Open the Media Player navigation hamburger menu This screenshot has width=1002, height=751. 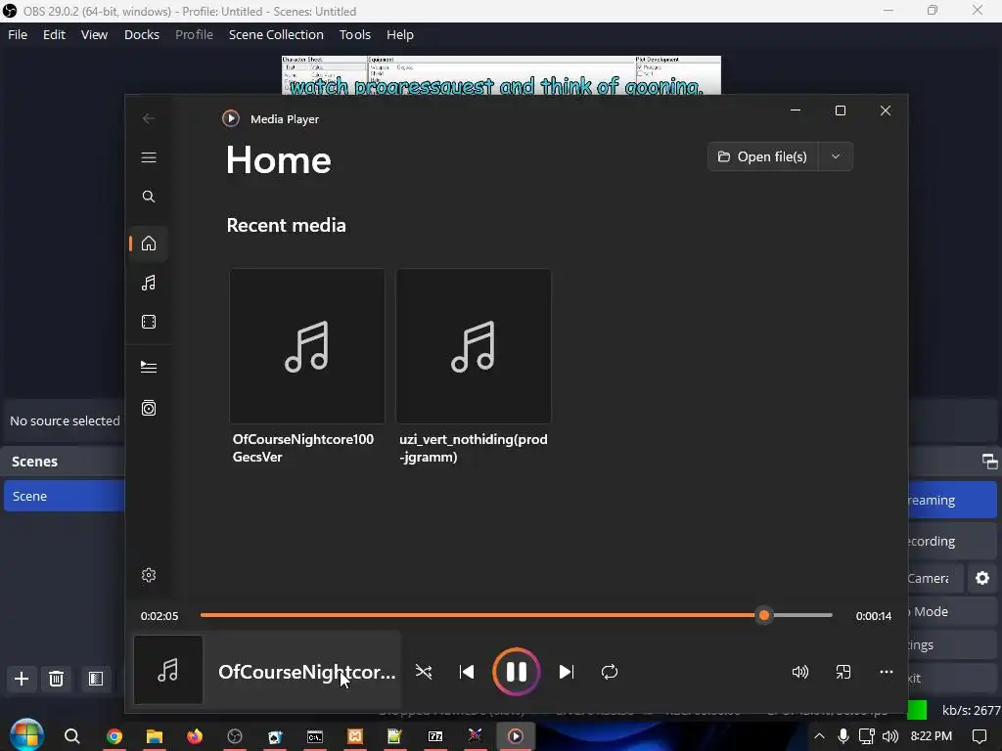(x=149, y=157)
